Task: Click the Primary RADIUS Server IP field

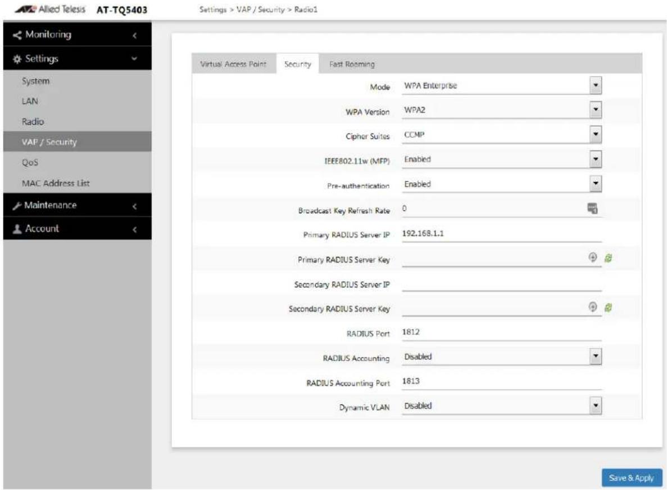Action: [x=502, y=233]
